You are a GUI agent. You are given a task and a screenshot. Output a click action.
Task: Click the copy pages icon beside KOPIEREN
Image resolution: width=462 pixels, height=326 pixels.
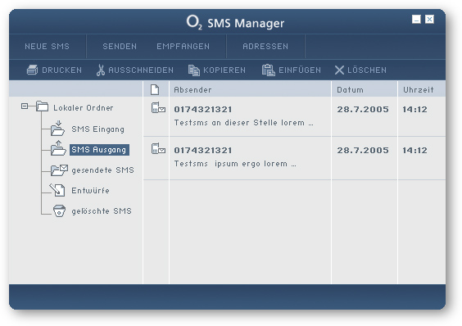[x=193, y=70]
